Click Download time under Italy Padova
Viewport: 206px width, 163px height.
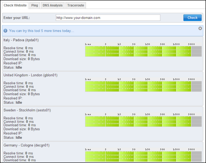(x=20, y=55)
